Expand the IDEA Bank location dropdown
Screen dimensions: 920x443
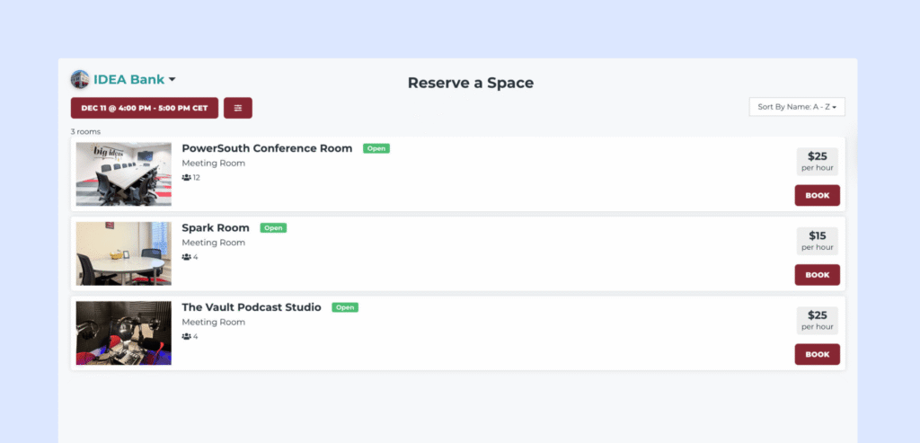(x=135, y=80)
